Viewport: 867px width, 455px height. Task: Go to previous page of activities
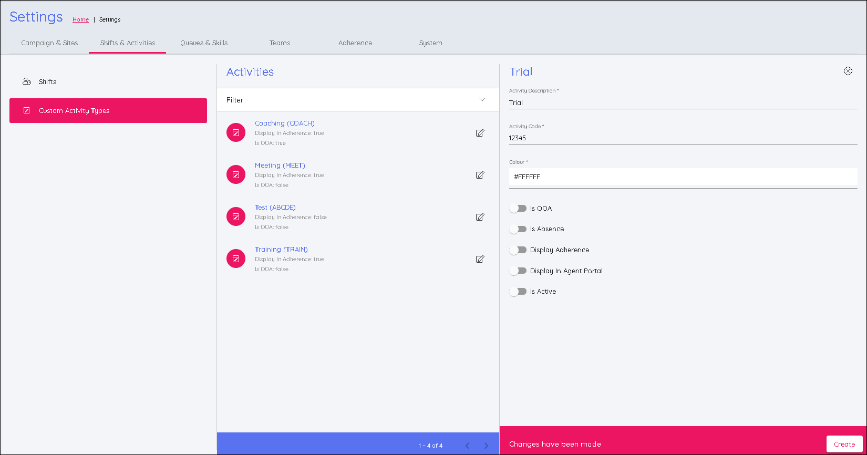(467, 446)
